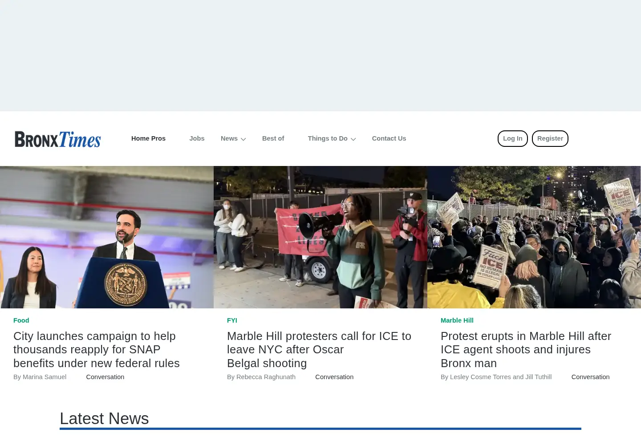Read the Oscar Belgal shooting protest headline
This screenshot has height=445, width=641.
(319, 350)
